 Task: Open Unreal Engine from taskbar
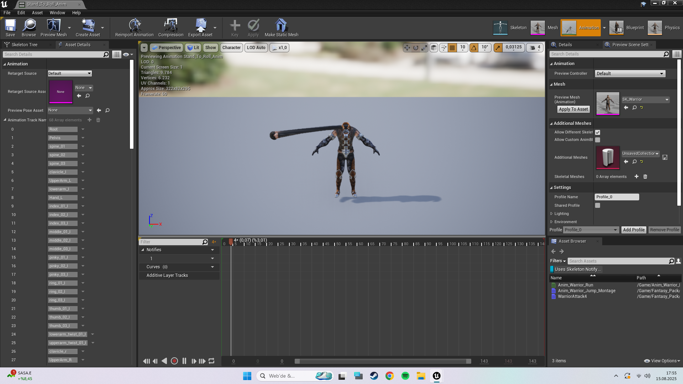click(x=437, y=376)
